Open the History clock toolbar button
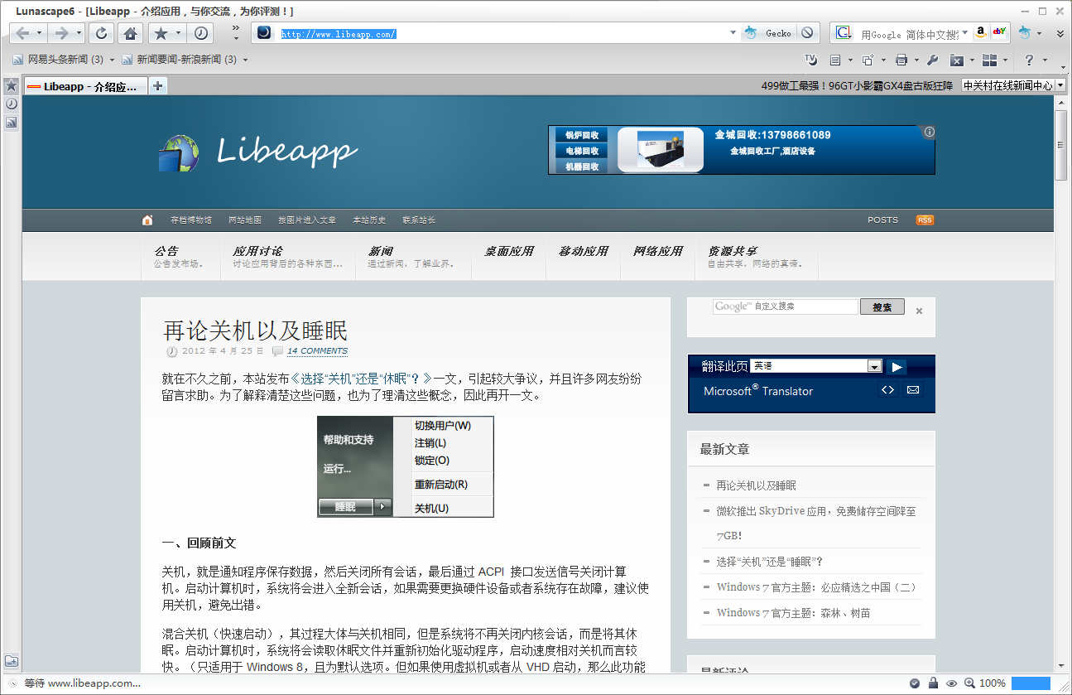Screen dimensions: 1072x695 201,33
